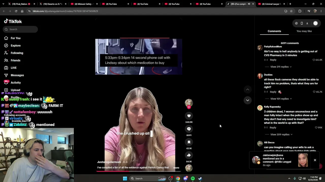This screenshot has height=182, width=325.
Task: Open Spotify from the taskbar
Action: pyautogui.click(x=193, y=178)
